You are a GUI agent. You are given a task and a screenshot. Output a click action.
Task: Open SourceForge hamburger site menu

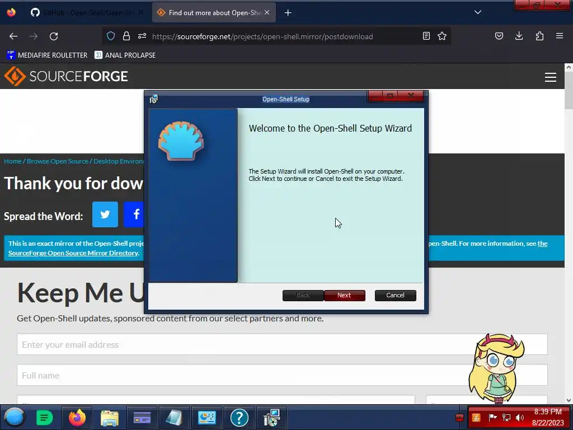(551, 77)
